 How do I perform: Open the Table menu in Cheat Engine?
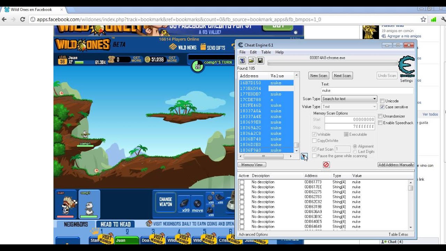(266, 52)
